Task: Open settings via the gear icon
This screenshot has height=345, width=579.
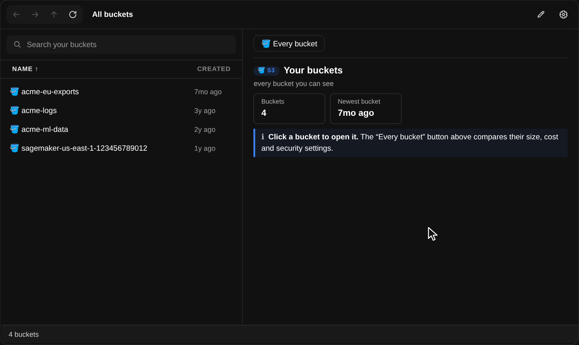Action: pyautogui.click(x=563, y=15)
